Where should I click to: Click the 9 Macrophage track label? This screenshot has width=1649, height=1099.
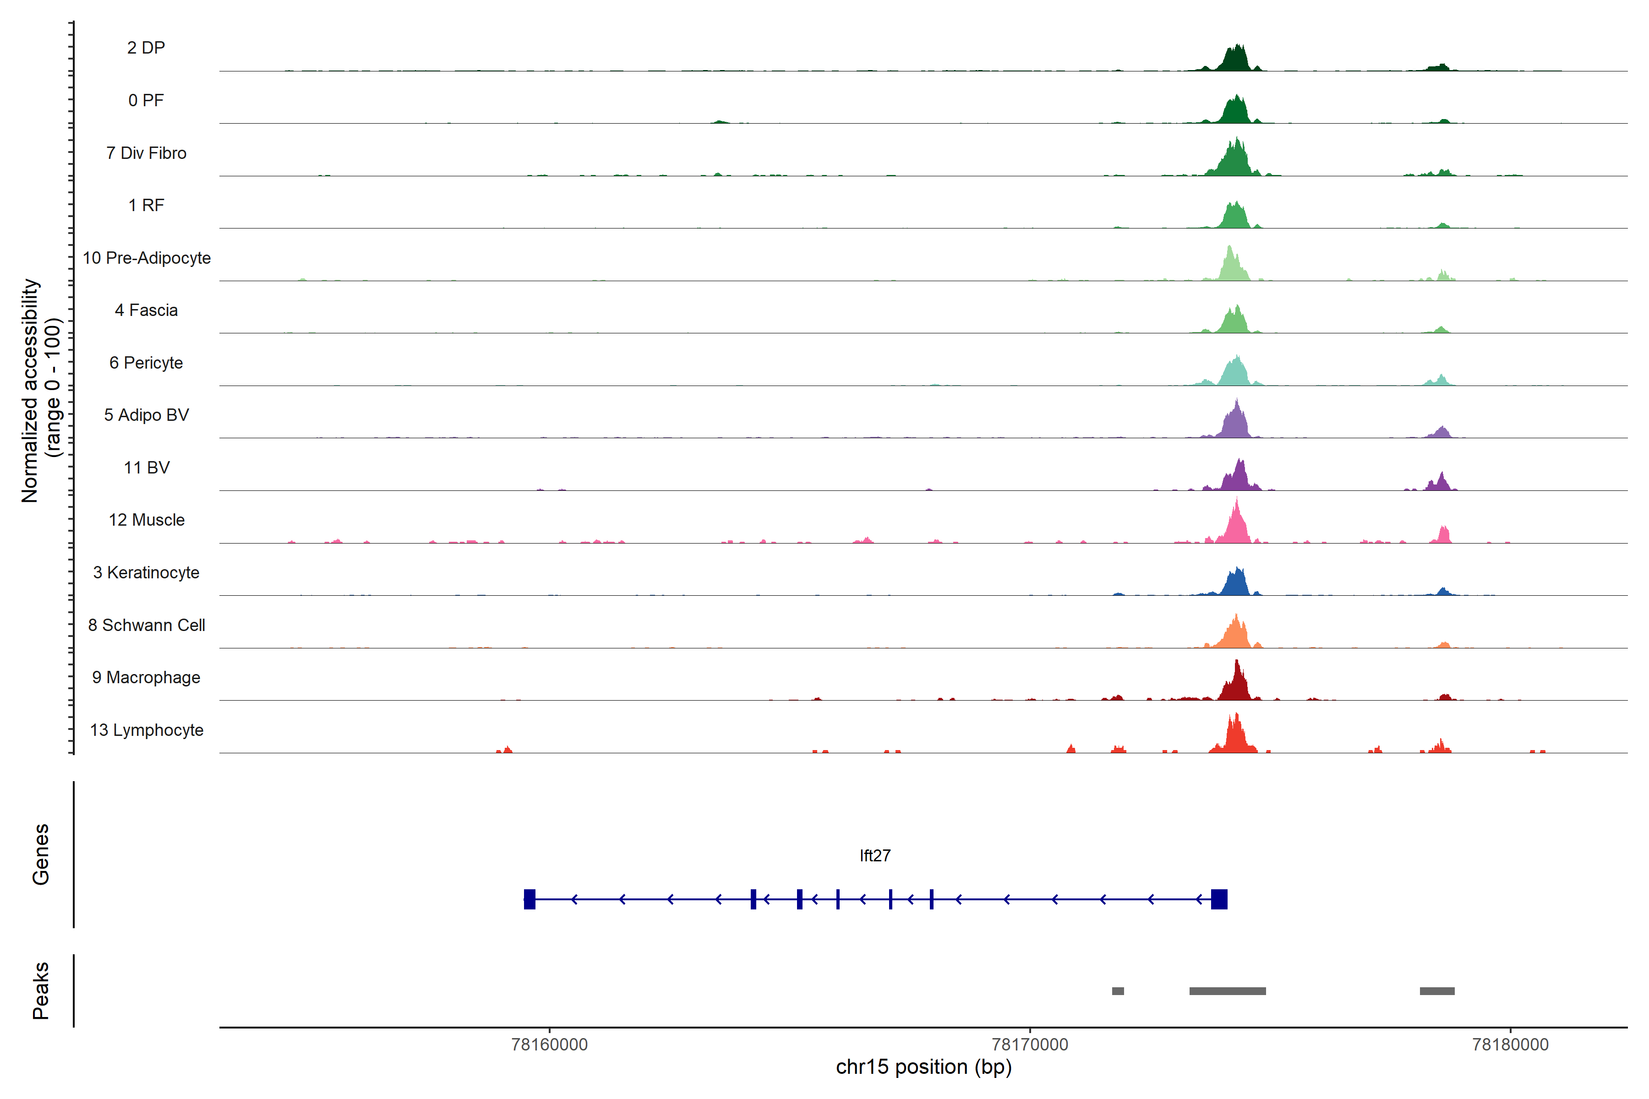[x=147, y=678]
